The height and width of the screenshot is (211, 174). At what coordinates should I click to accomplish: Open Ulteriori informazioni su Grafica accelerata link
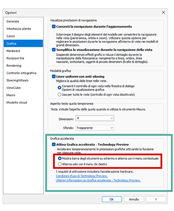tap(98, 180)
